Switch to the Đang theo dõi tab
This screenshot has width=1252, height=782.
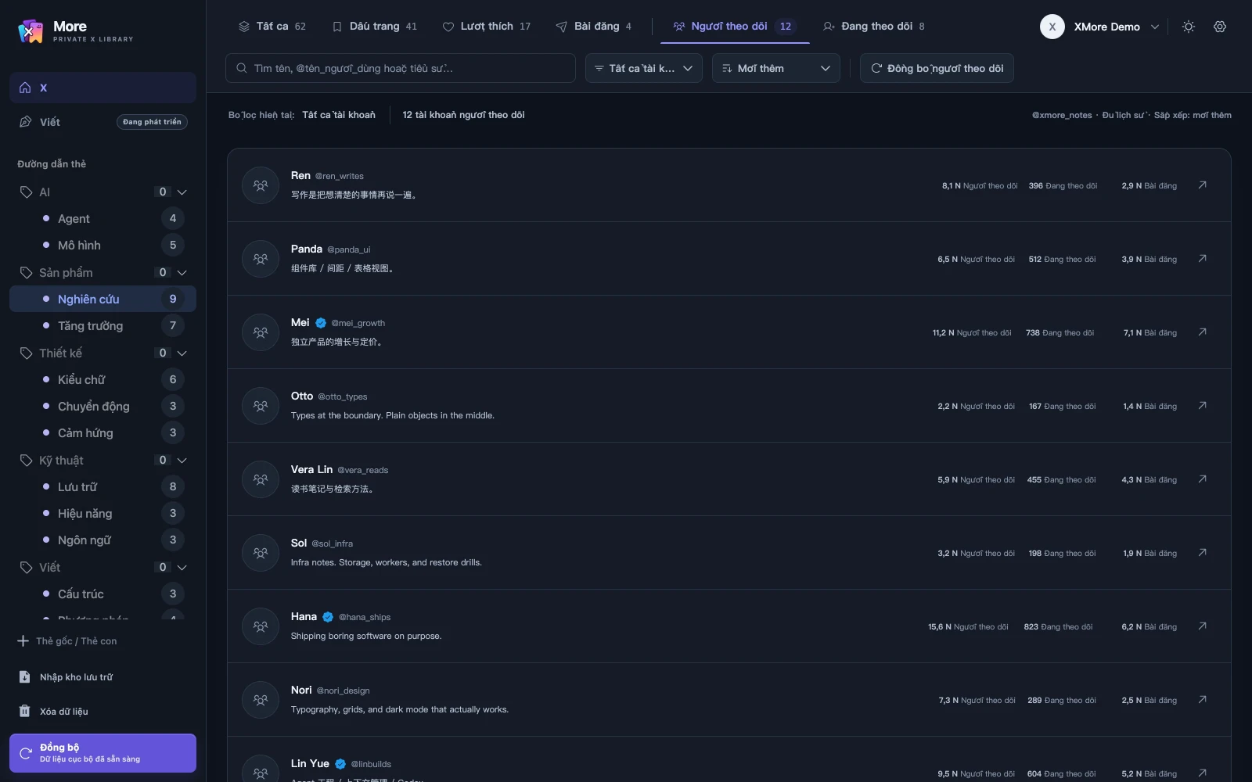click(874, 27)
